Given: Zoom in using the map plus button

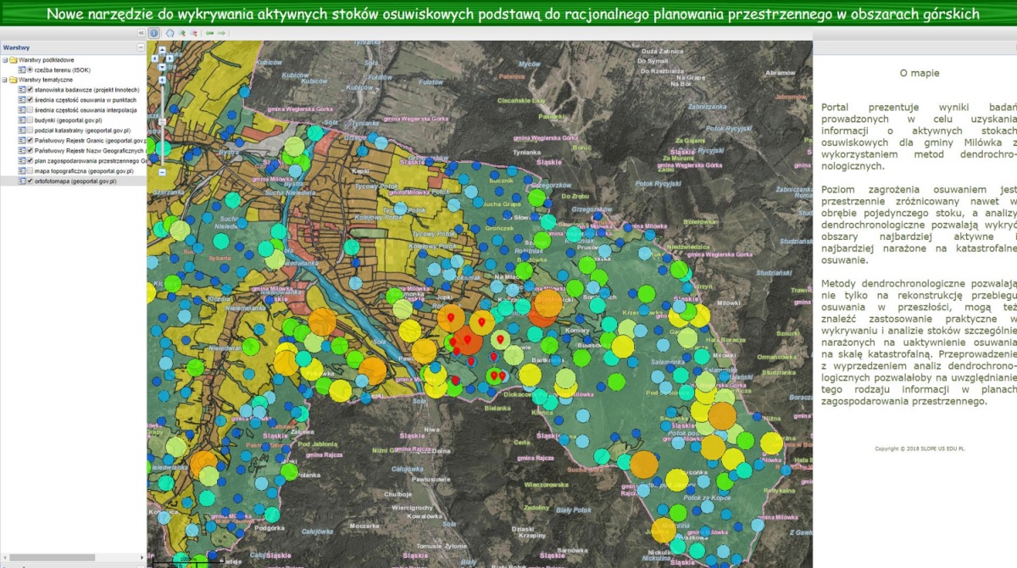Looking at the screenshot, I should tap(161, 81).
